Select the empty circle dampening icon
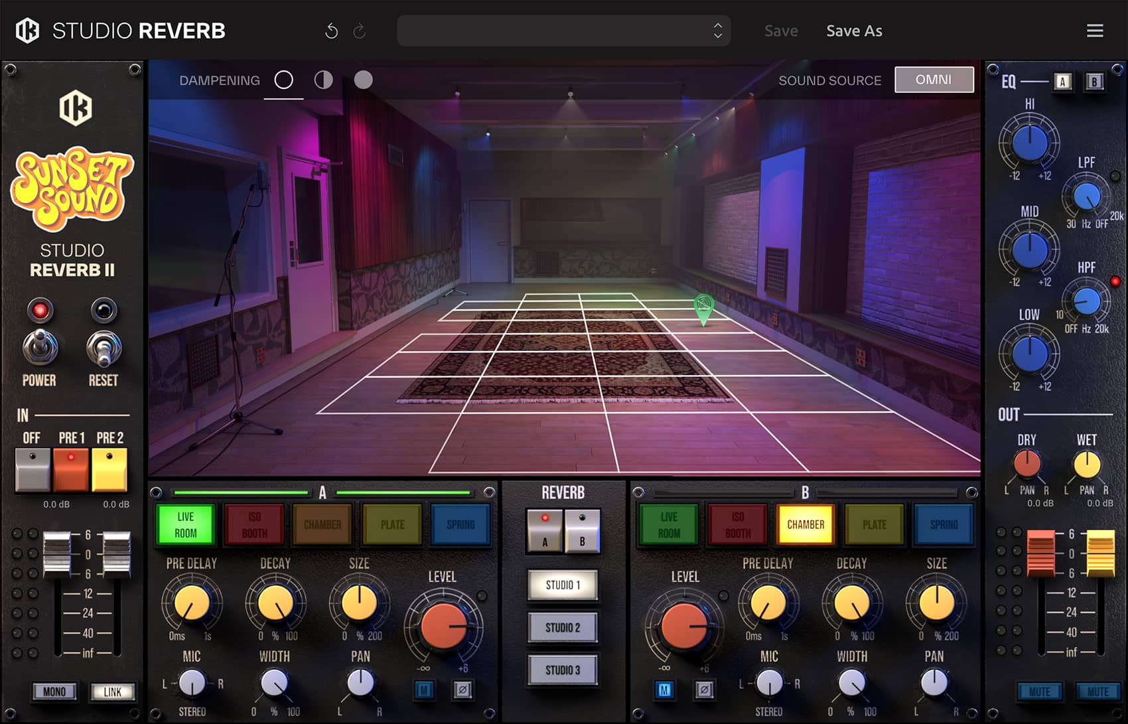Image resolution: width=1128 pixels, height=724 pixels. click(283, 80)
